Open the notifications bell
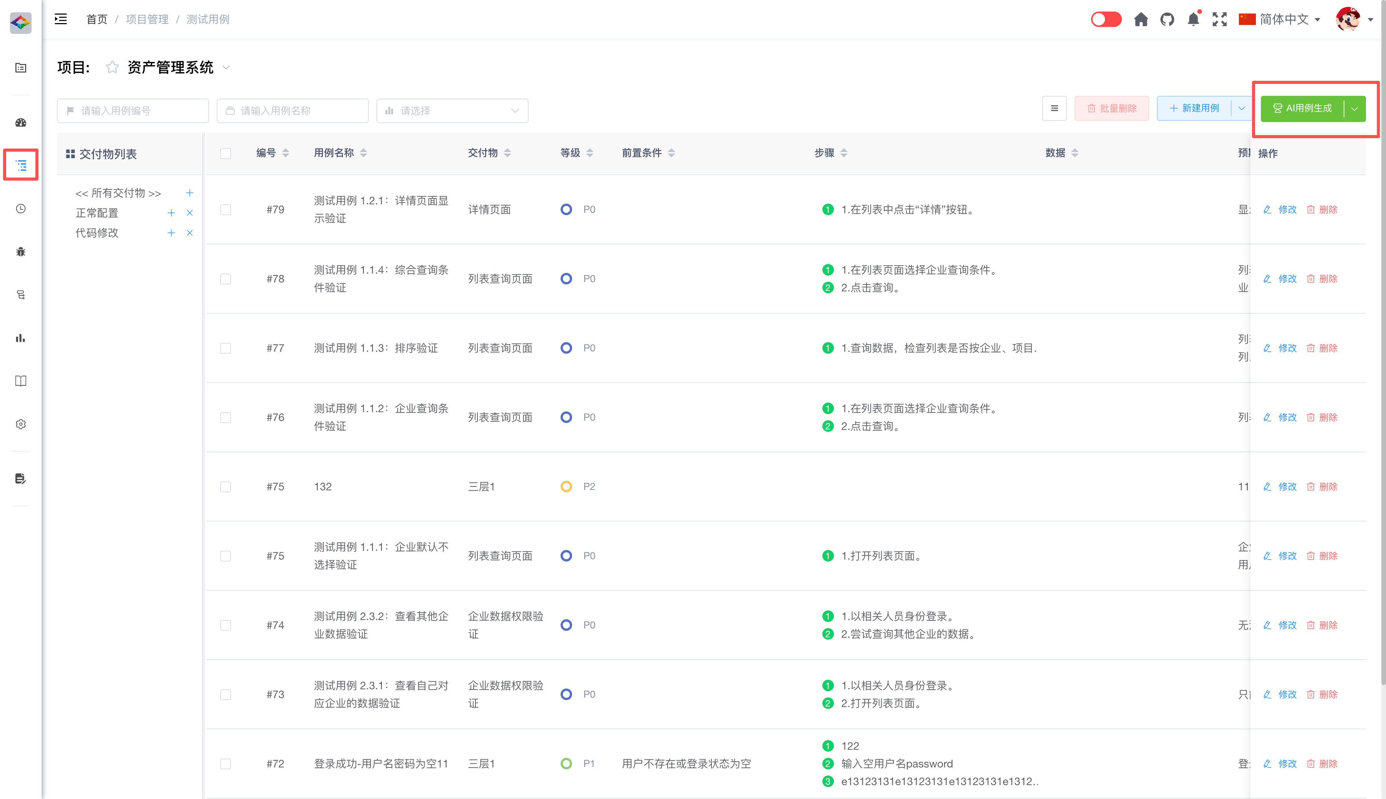Screen dimensions: 1386x799 1193,20
